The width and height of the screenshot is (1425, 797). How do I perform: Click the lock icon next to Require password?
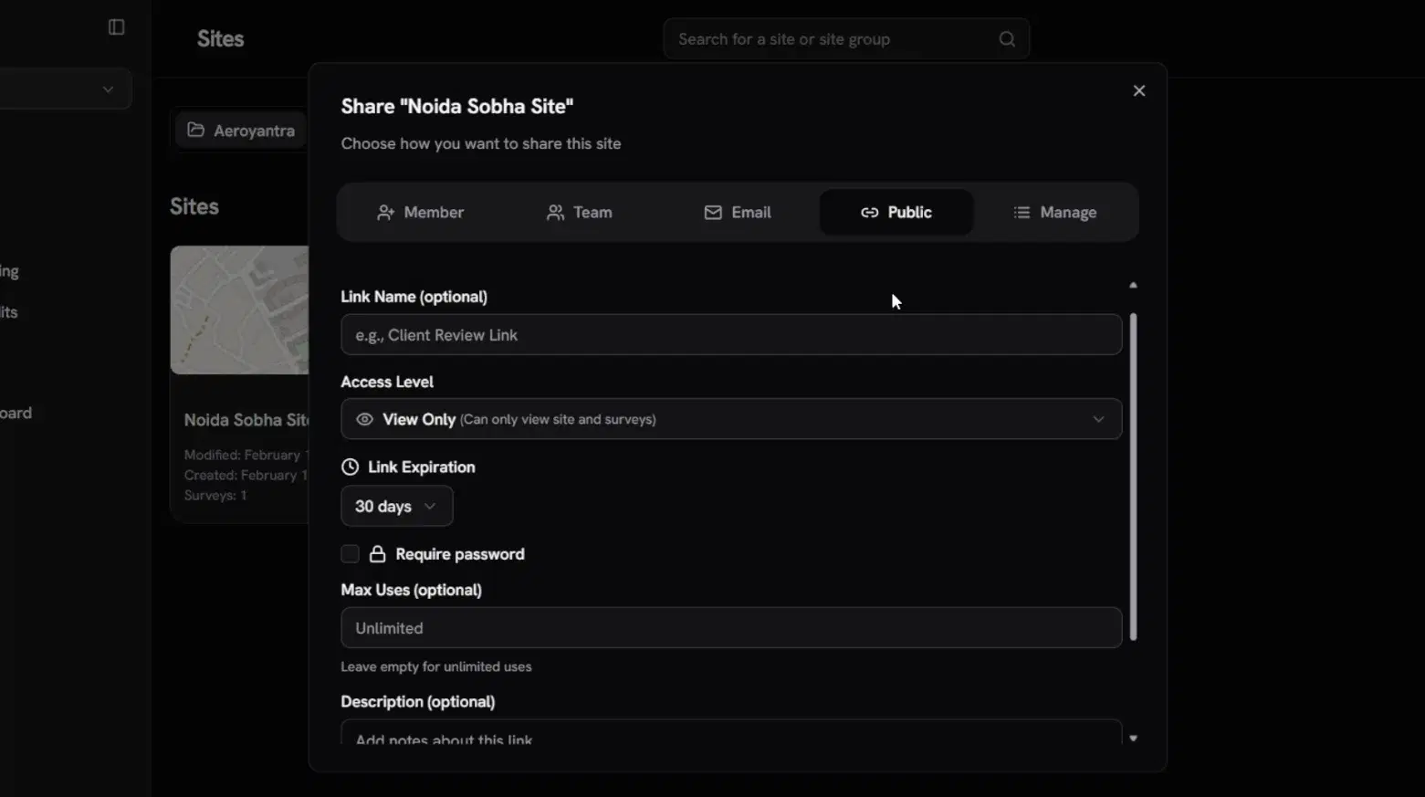click(378, 553)
